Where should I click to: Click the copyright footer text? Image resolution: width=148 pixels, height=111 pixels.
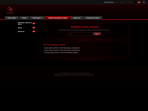(x=74, y=74)
